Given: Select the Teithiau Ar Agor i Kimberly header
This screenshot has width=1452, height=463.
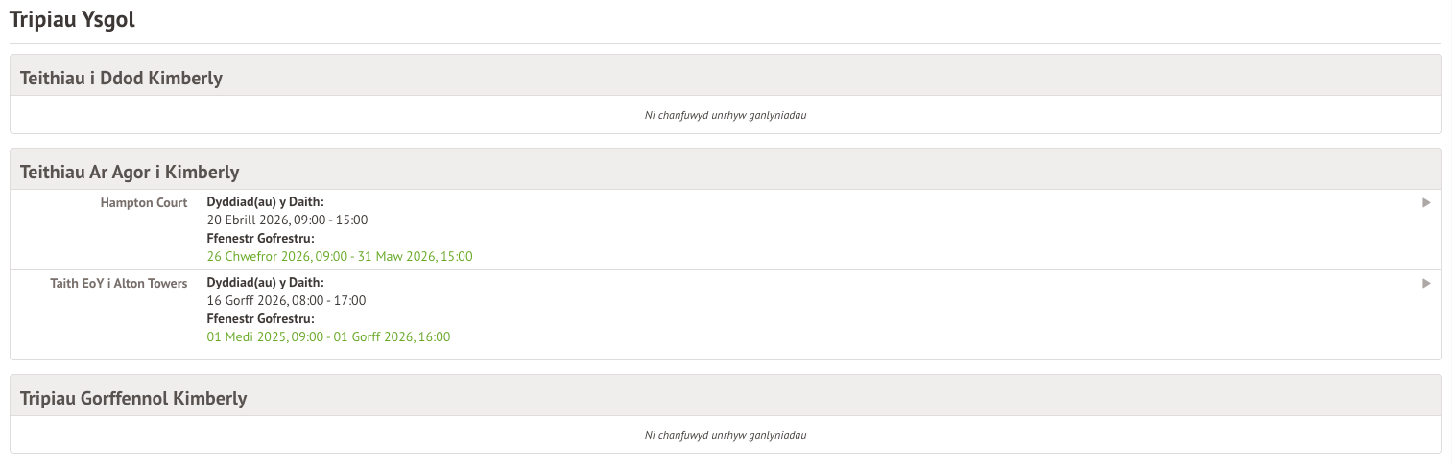Looking at the screenshot, I should (130, 172).
